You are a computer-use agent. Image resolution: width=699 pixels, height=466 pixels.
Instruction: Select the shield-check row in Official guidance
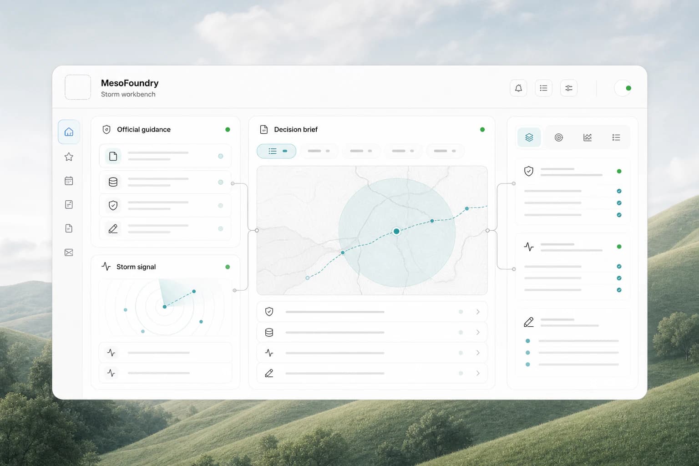pos(165,205)
